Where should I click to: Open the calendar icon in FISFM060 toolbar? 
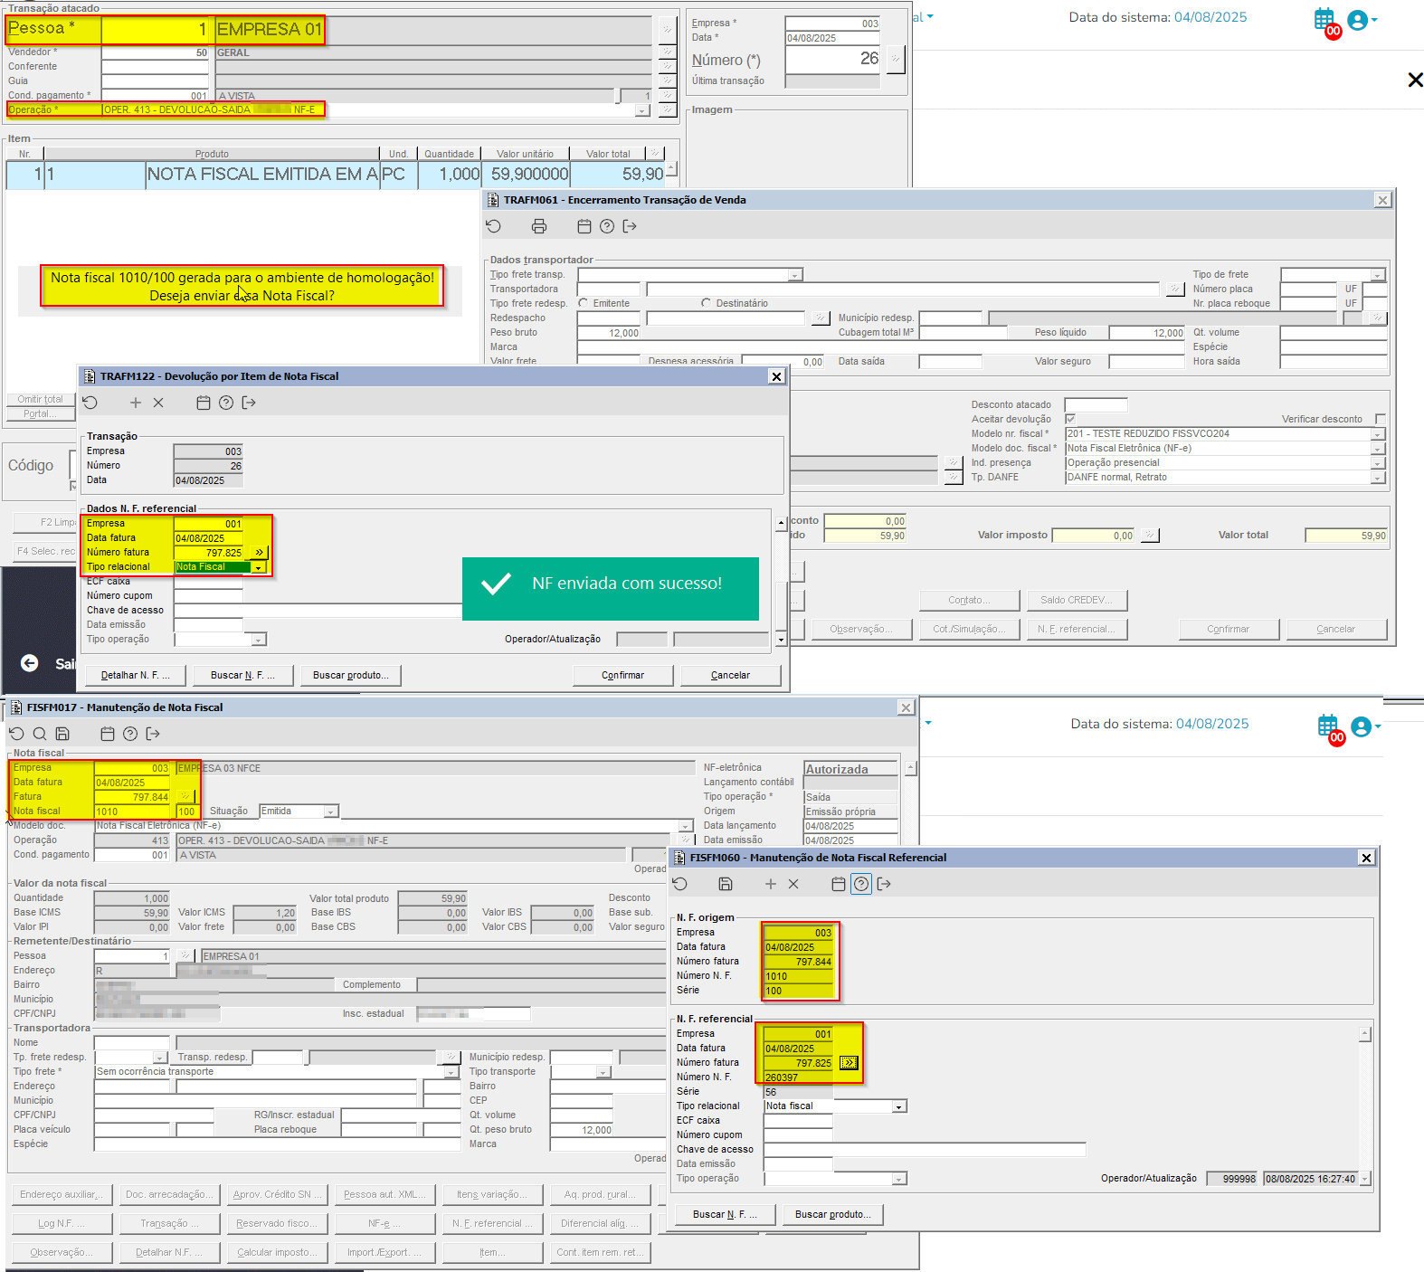[x=839, y=884]
